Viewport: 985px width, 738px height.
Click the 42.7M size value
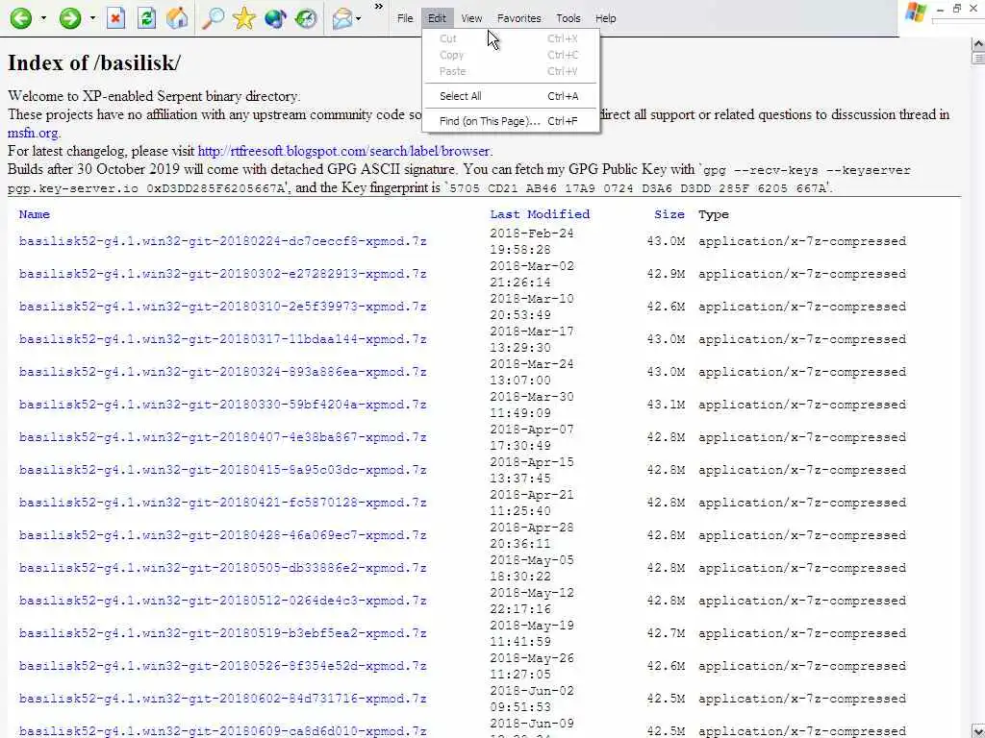click(666, 632)
